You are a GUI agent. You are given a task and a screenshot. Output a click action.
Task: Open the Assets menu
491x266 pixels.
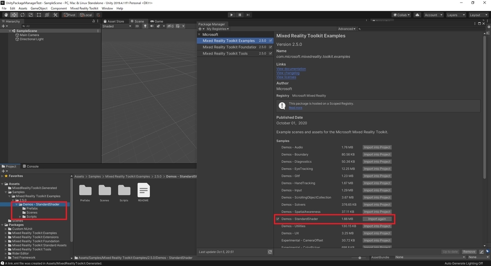[x=23, y=8]
